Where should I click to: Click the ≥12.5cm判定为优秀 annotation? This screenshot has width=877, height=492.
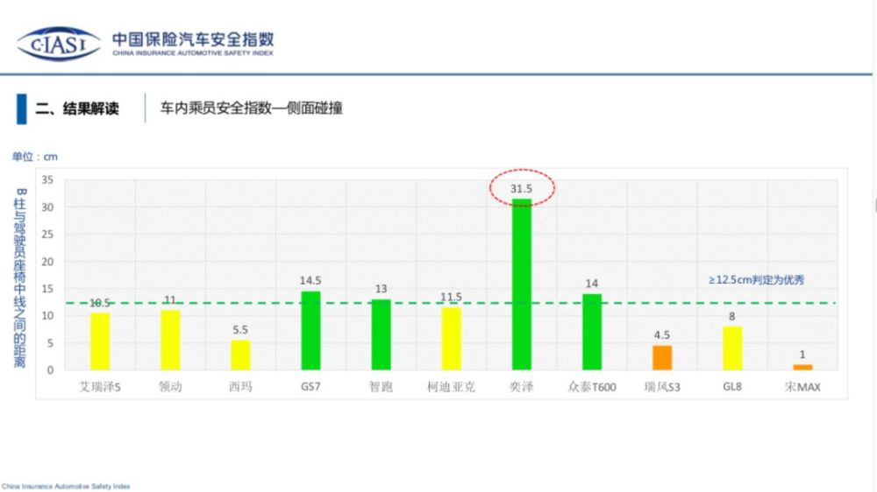tap(756, 280)
